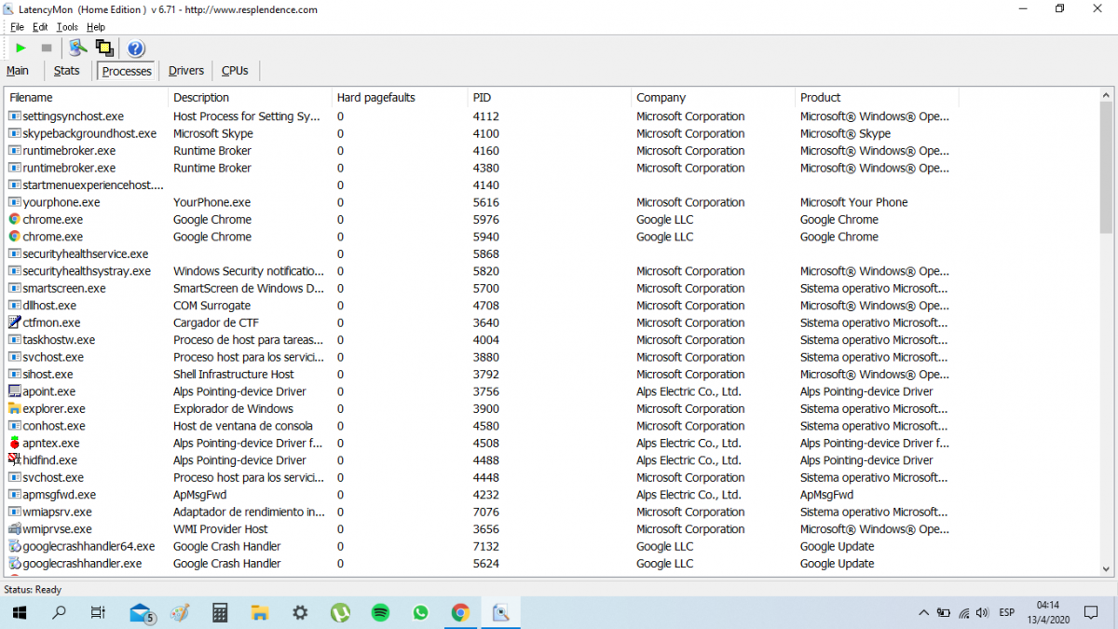Open the Windows Start menu
The height and width of the screenshot is (629, 1118).
tap(20, 612)
